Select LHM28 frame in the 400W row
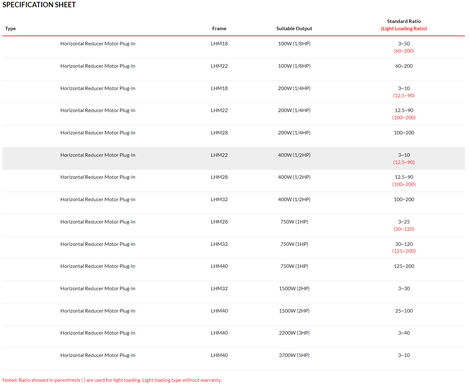 coord(219,177)
